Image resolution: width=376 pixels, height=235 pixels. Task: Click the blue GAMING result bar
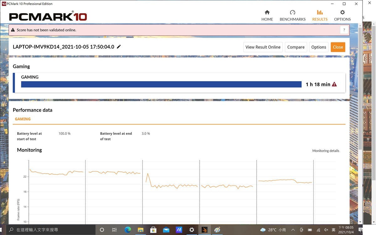pyautogui.click(x=161, y=84)
